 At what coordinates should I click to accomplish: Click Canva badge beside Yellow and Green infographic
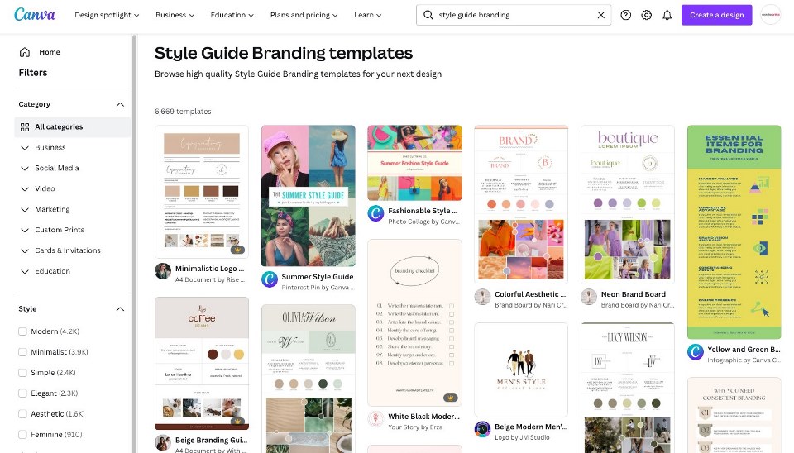pyautogui.click(x=696, y=352)
